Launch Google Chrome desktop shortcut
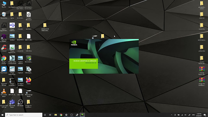The image size is (208, 117). click(4, 60)
